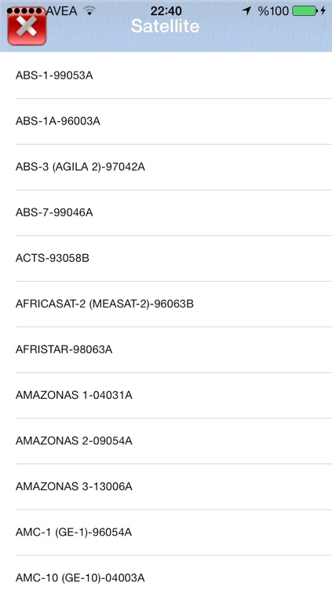Choose AFRICASAT-2 (MEASAT-2)-96063B entry
Image resolution: width=332 pixels, height=590 pixels.
[x=166, y=304]
